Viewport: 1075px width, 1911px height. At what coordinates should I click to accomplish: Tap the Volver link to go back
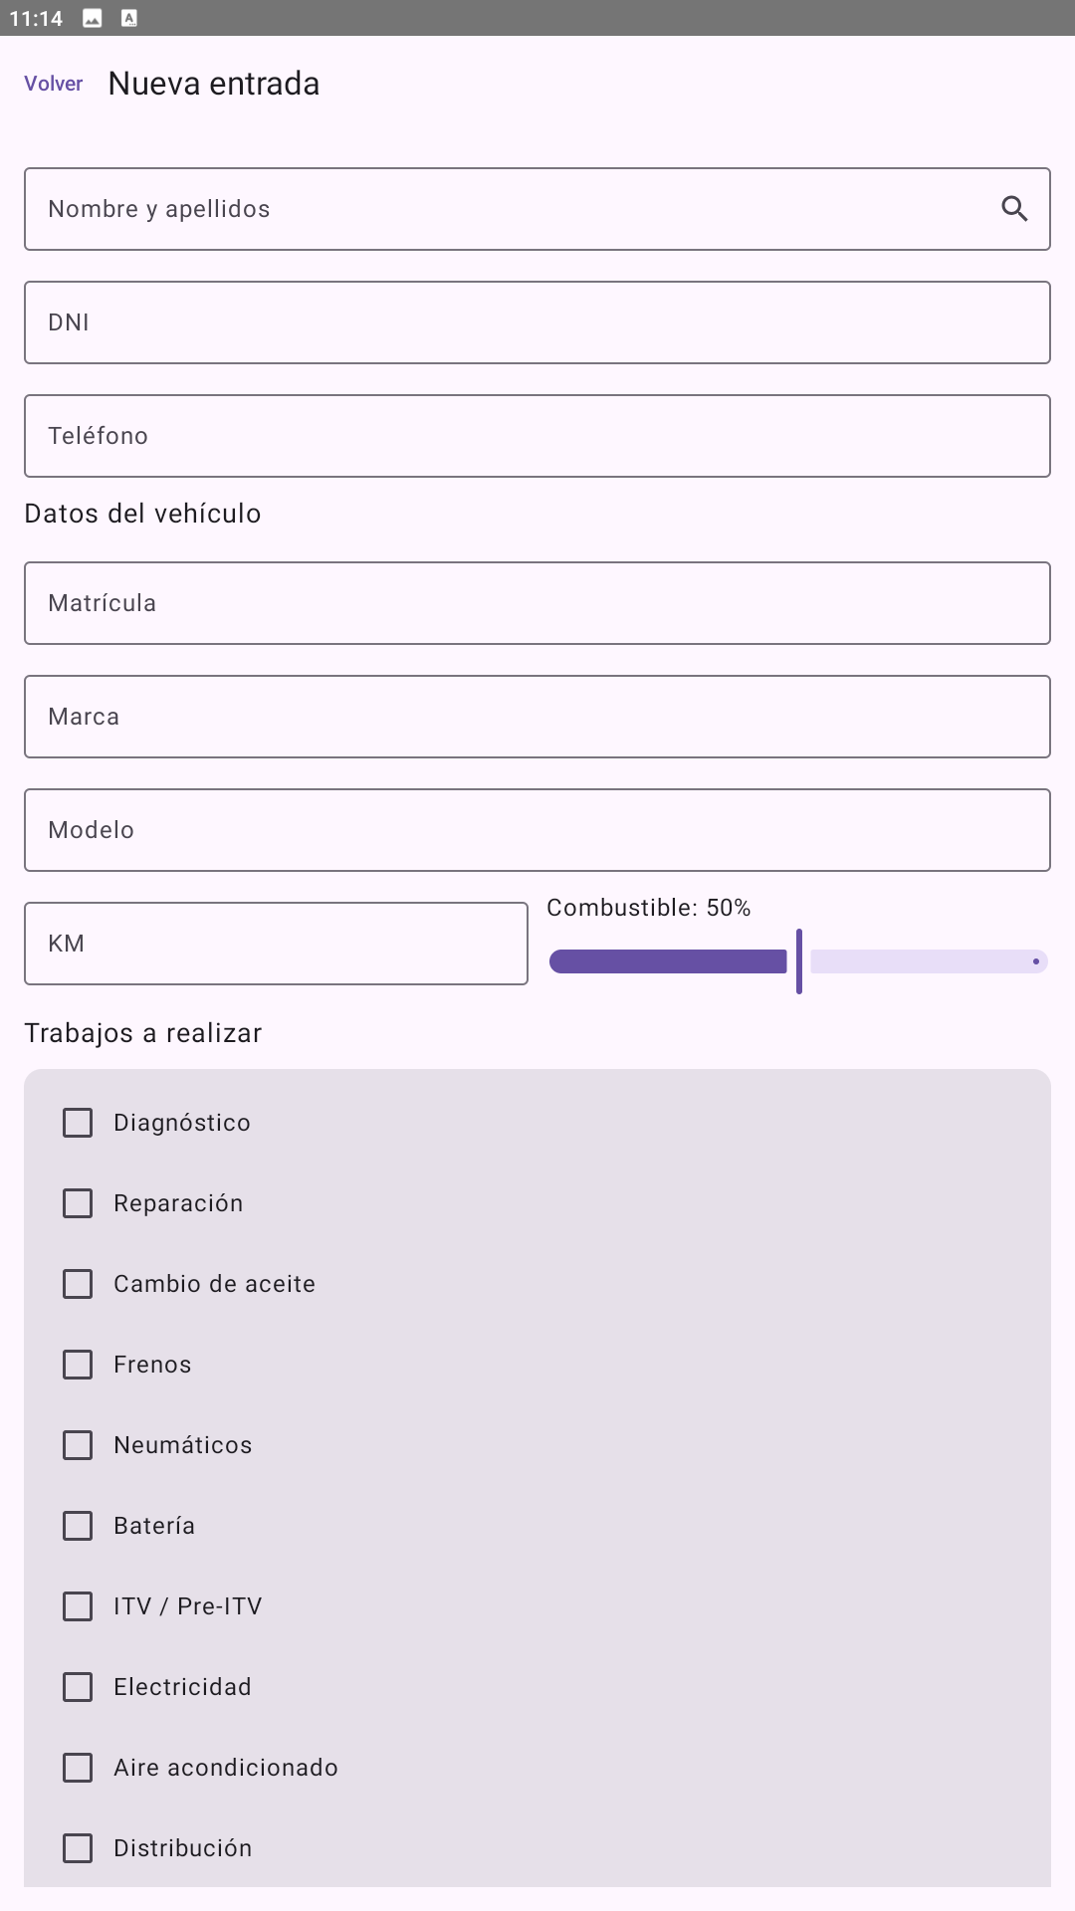pyautogui.click(x=54, y=84)
